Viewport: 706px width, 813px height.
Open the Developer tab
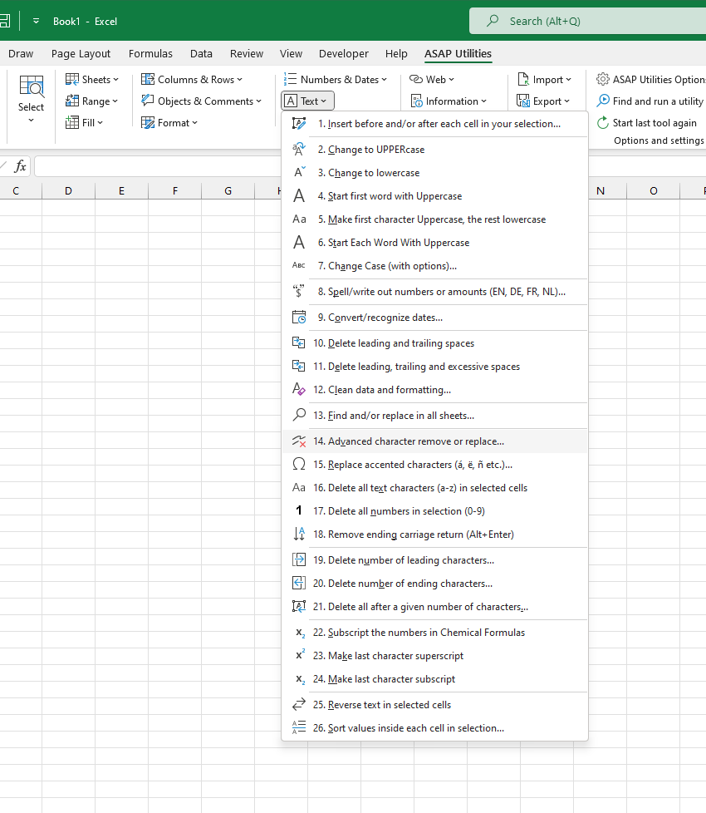343,53
